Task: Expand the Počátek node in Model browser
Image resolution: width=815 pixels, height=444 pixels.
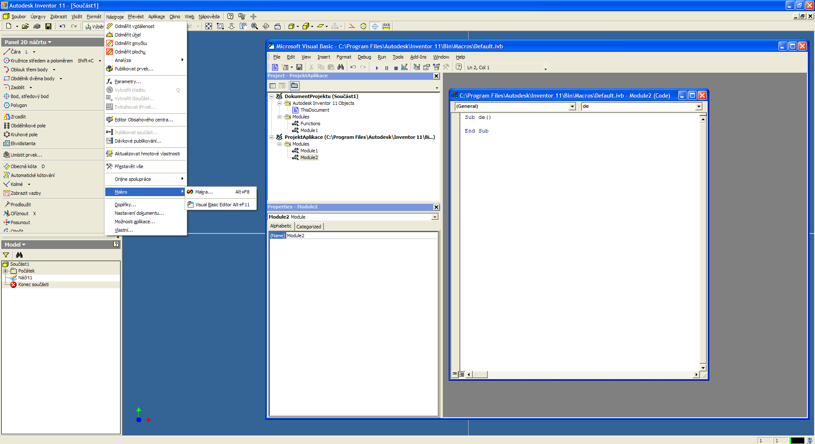Action: [5, 271]
